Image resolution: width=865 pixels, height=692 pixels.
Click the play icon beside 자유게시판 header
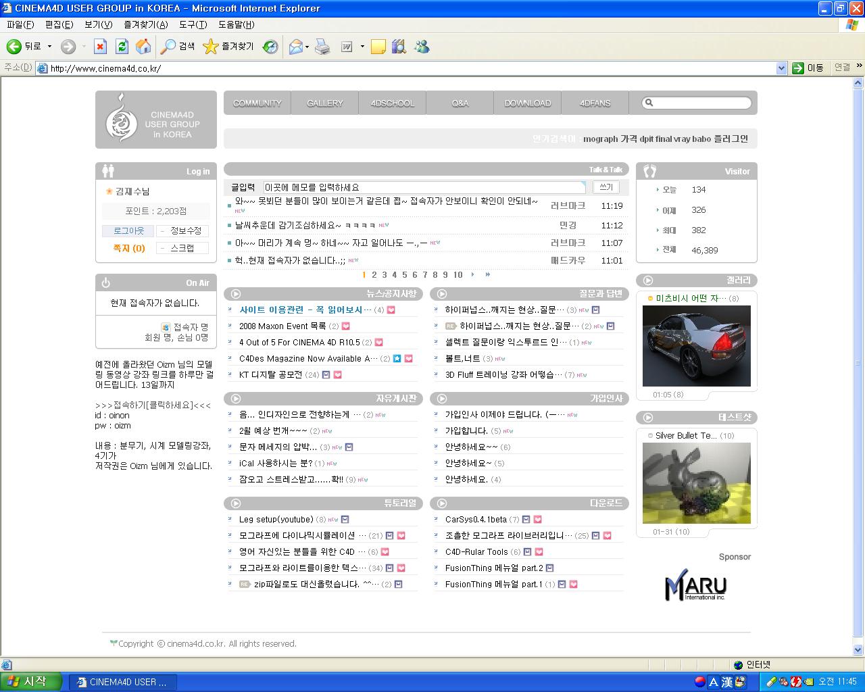[236, 399]
